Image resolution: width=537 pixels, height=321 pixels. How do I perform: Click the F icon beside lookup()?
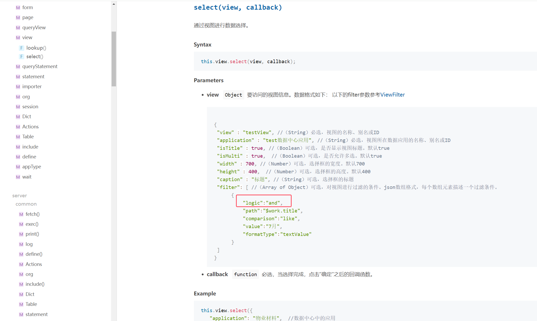point(21,48)
